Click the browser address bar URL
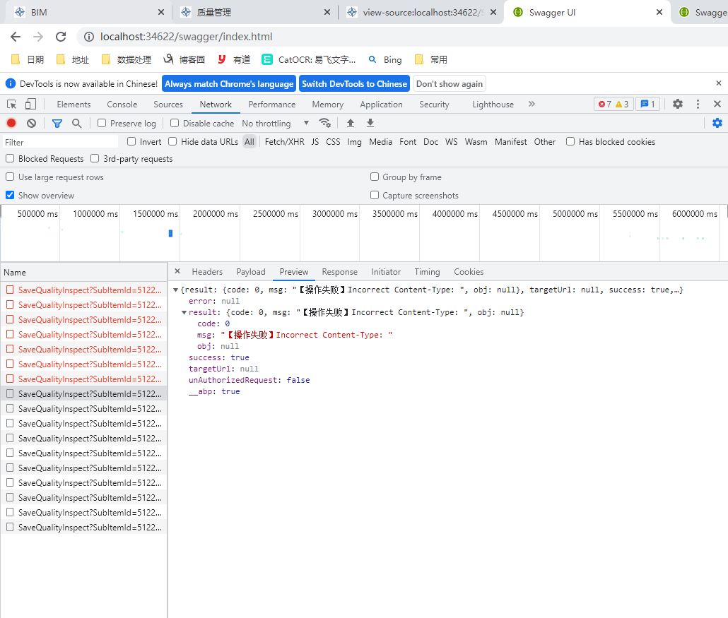 pos(186,37)
